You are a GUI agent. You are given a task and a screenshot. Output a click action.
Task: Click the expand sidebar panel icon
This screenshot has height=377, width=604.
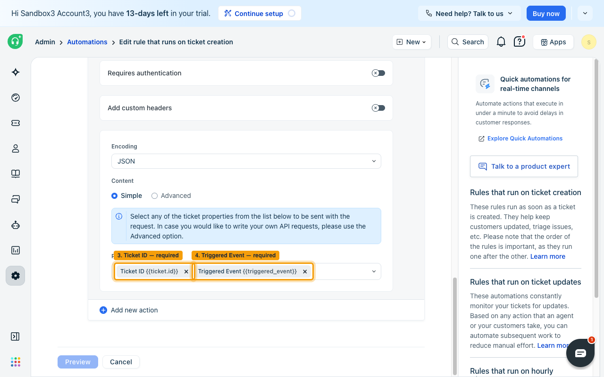pos(15,336)
